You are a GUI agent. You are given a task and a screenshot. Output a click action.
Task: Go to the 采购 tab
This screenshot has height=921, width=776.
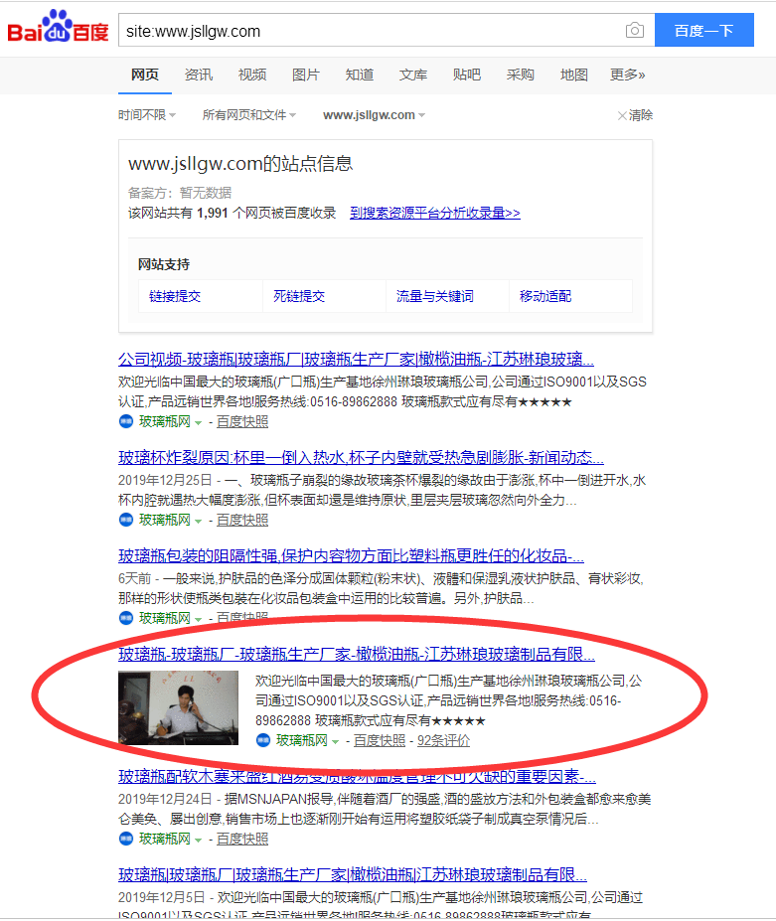pyautogui.click(x=521, y=75)
